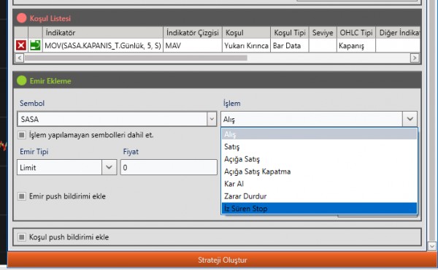Click the horizontal scrollbar thumb in Koşul Listesi
The width and height of the screenshot is (438, 270).
(x=136, y=58)
